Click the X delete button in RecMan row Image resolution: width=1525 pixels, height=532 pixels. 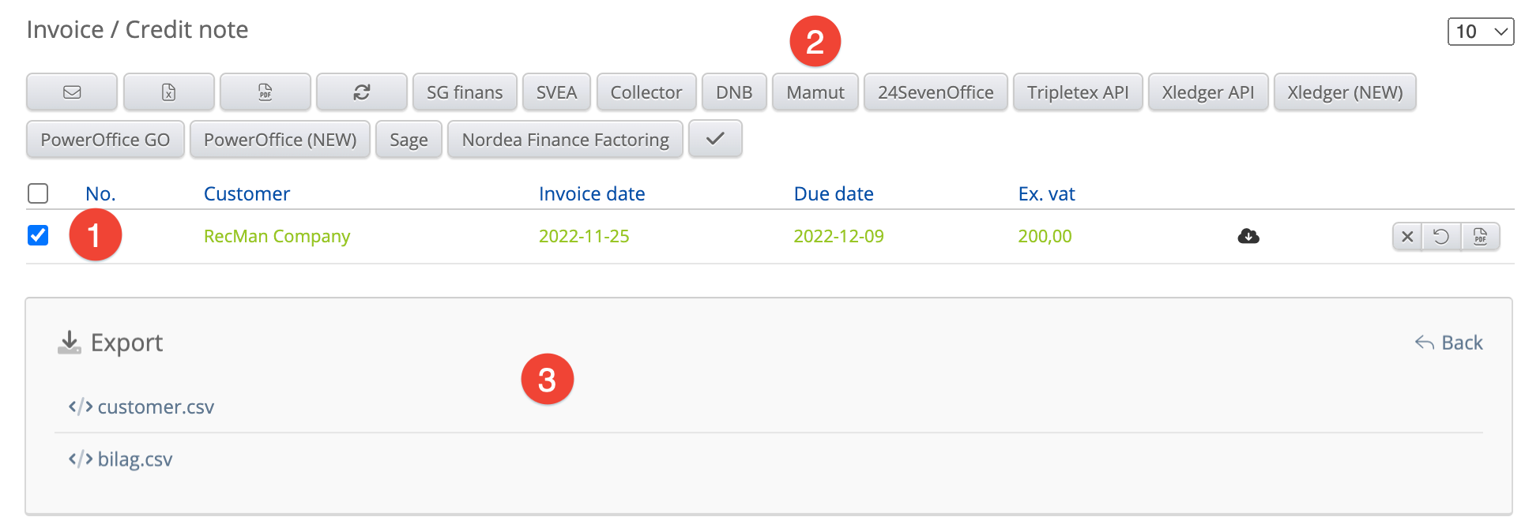click(1407, 237)
